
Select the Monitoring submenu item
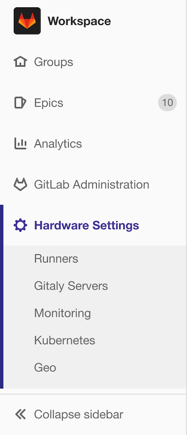pyautogui.click(x=62, y=313)
